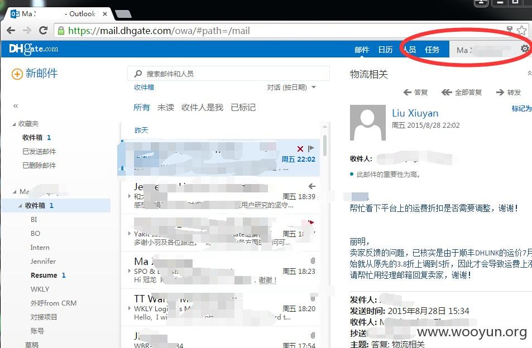
Task: Click the new mail plus icon
Action: [17, 74]
